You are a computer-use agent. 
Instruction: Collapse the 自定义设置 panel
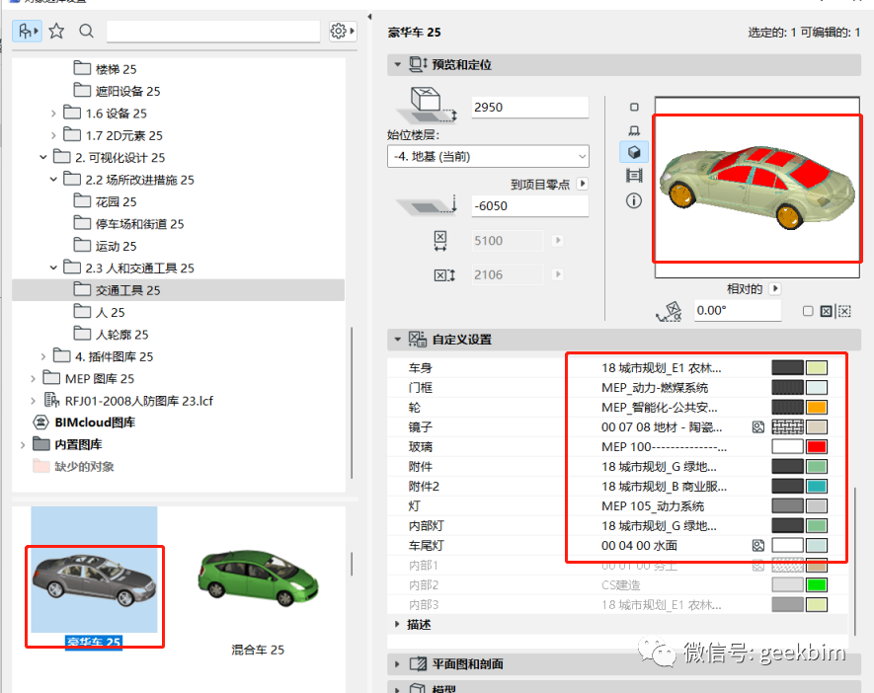point(397,339)
